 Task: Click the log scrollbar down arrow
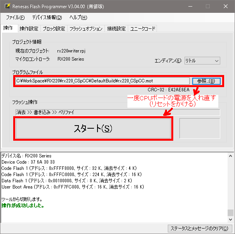coord(230,220)
